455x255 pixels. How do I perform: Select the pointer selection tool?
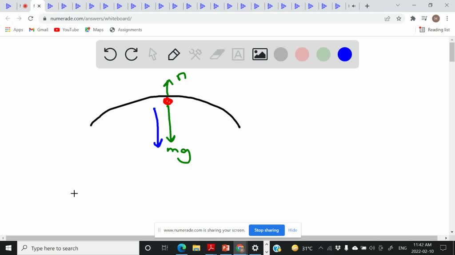coord(152,54)
